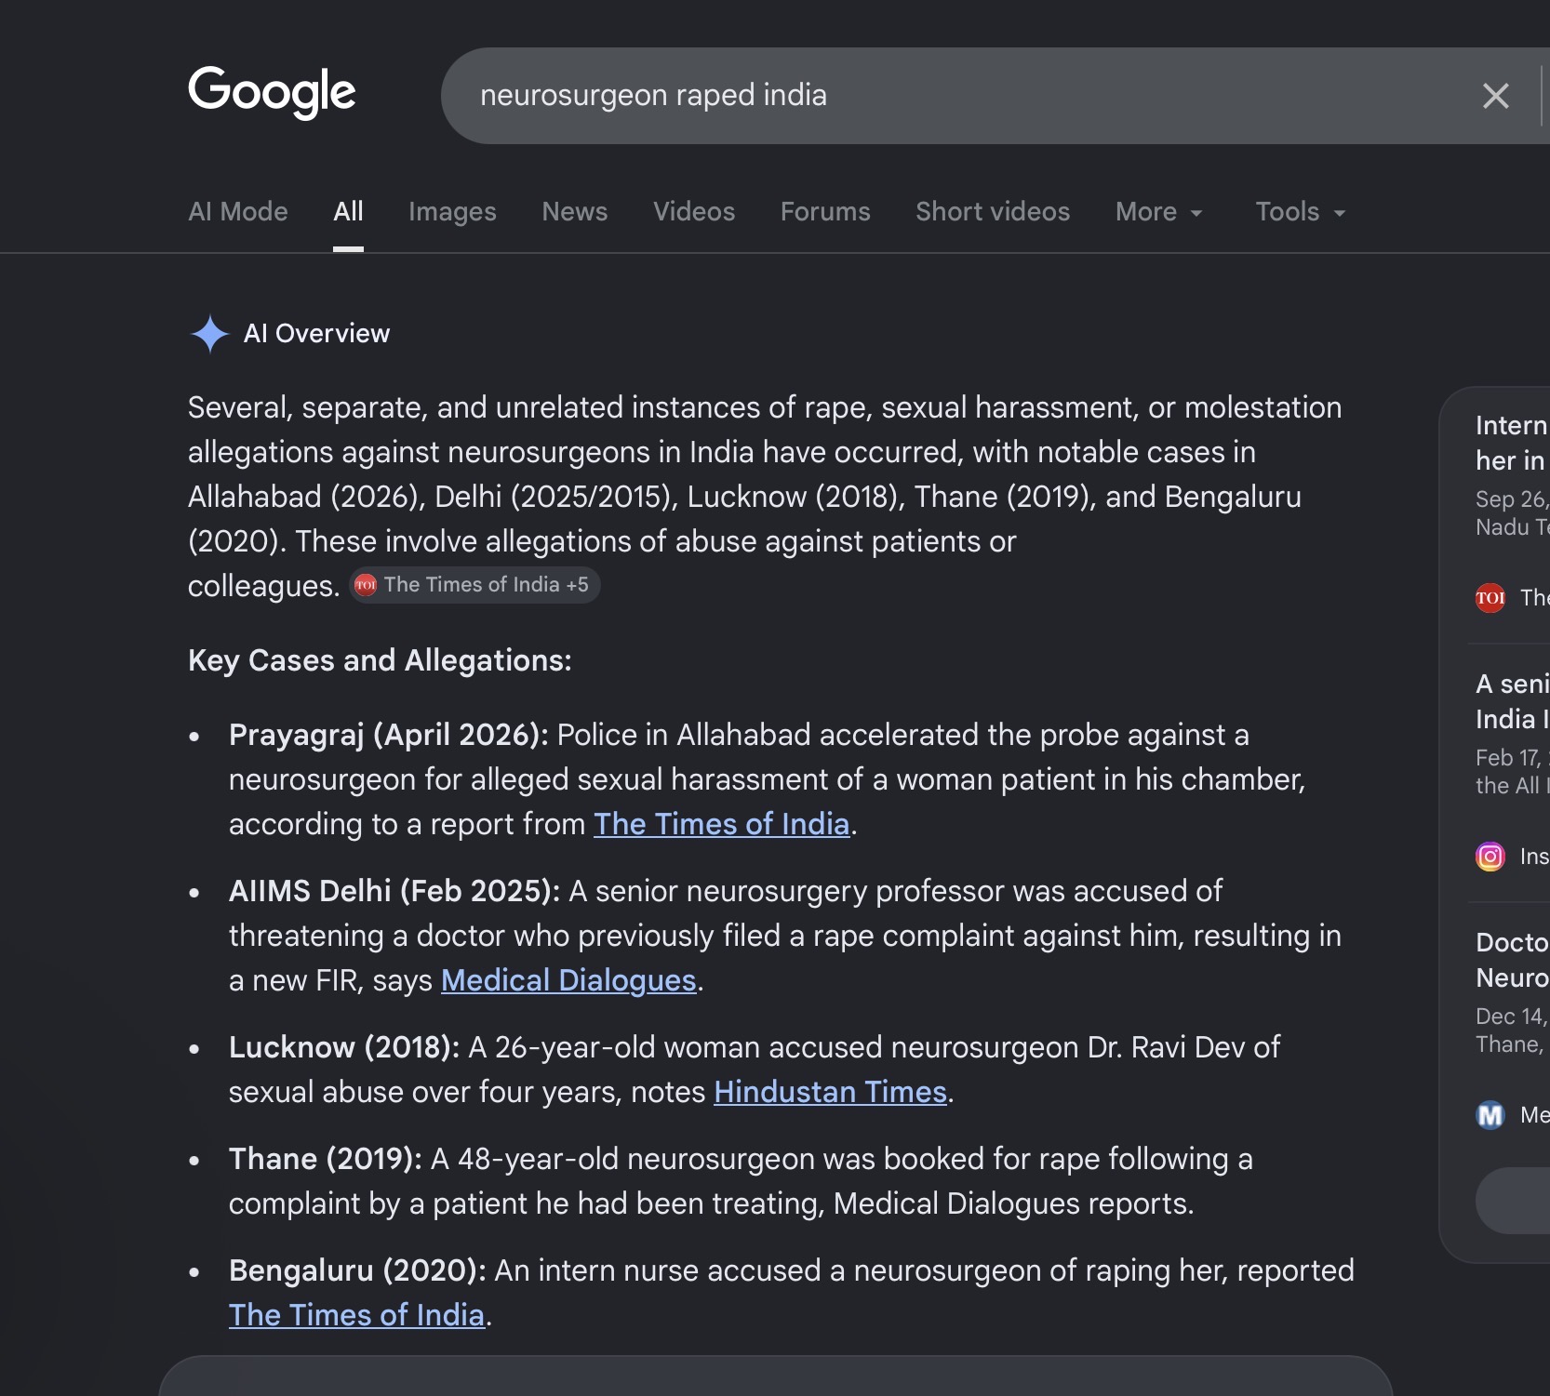
Task: Click the AI Overview sparkle icon
Action: tap(209, 334)
